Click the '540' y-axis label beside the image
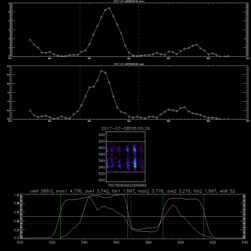This screenshot has width=251, height=251. [102, 167]
